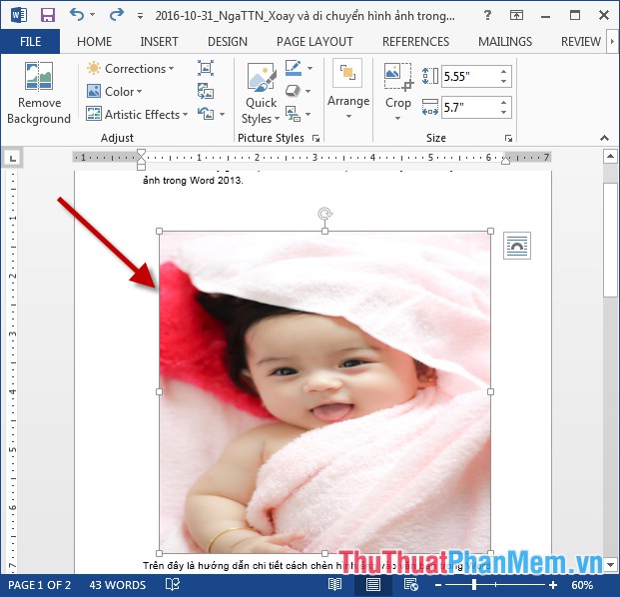Click the zoom slider handle

474,584
